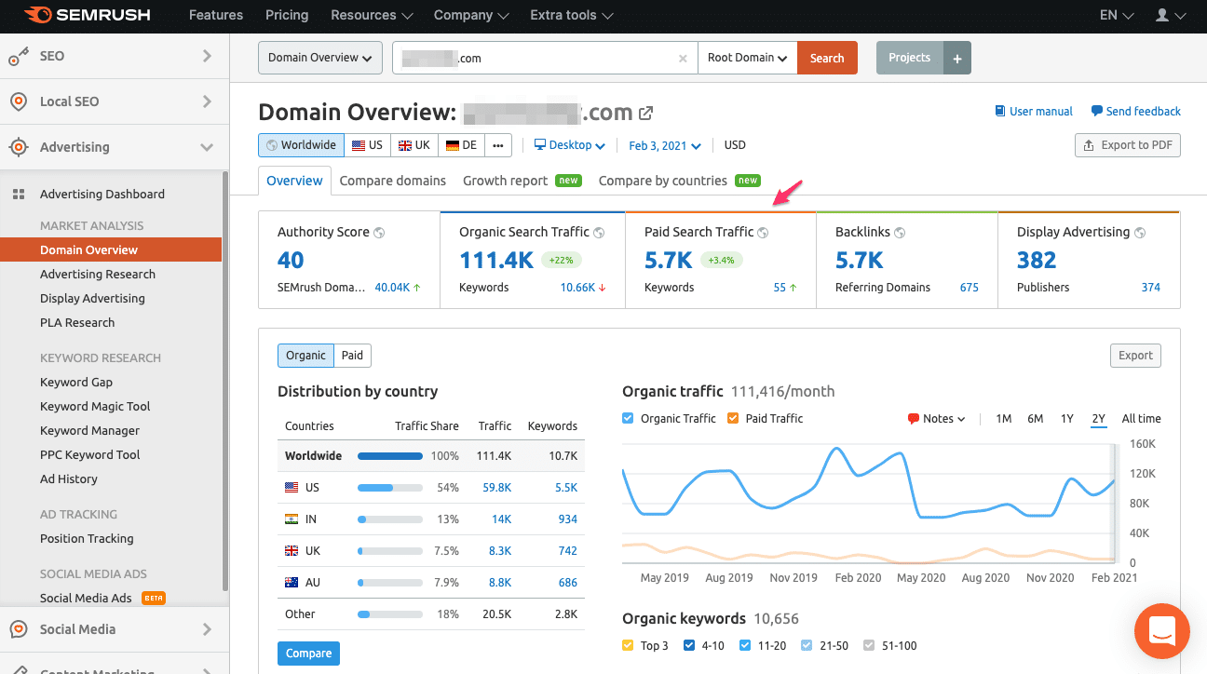Screen dimensions: 1207x674
Task: Open the Overview tab
Action: [294, 181]
